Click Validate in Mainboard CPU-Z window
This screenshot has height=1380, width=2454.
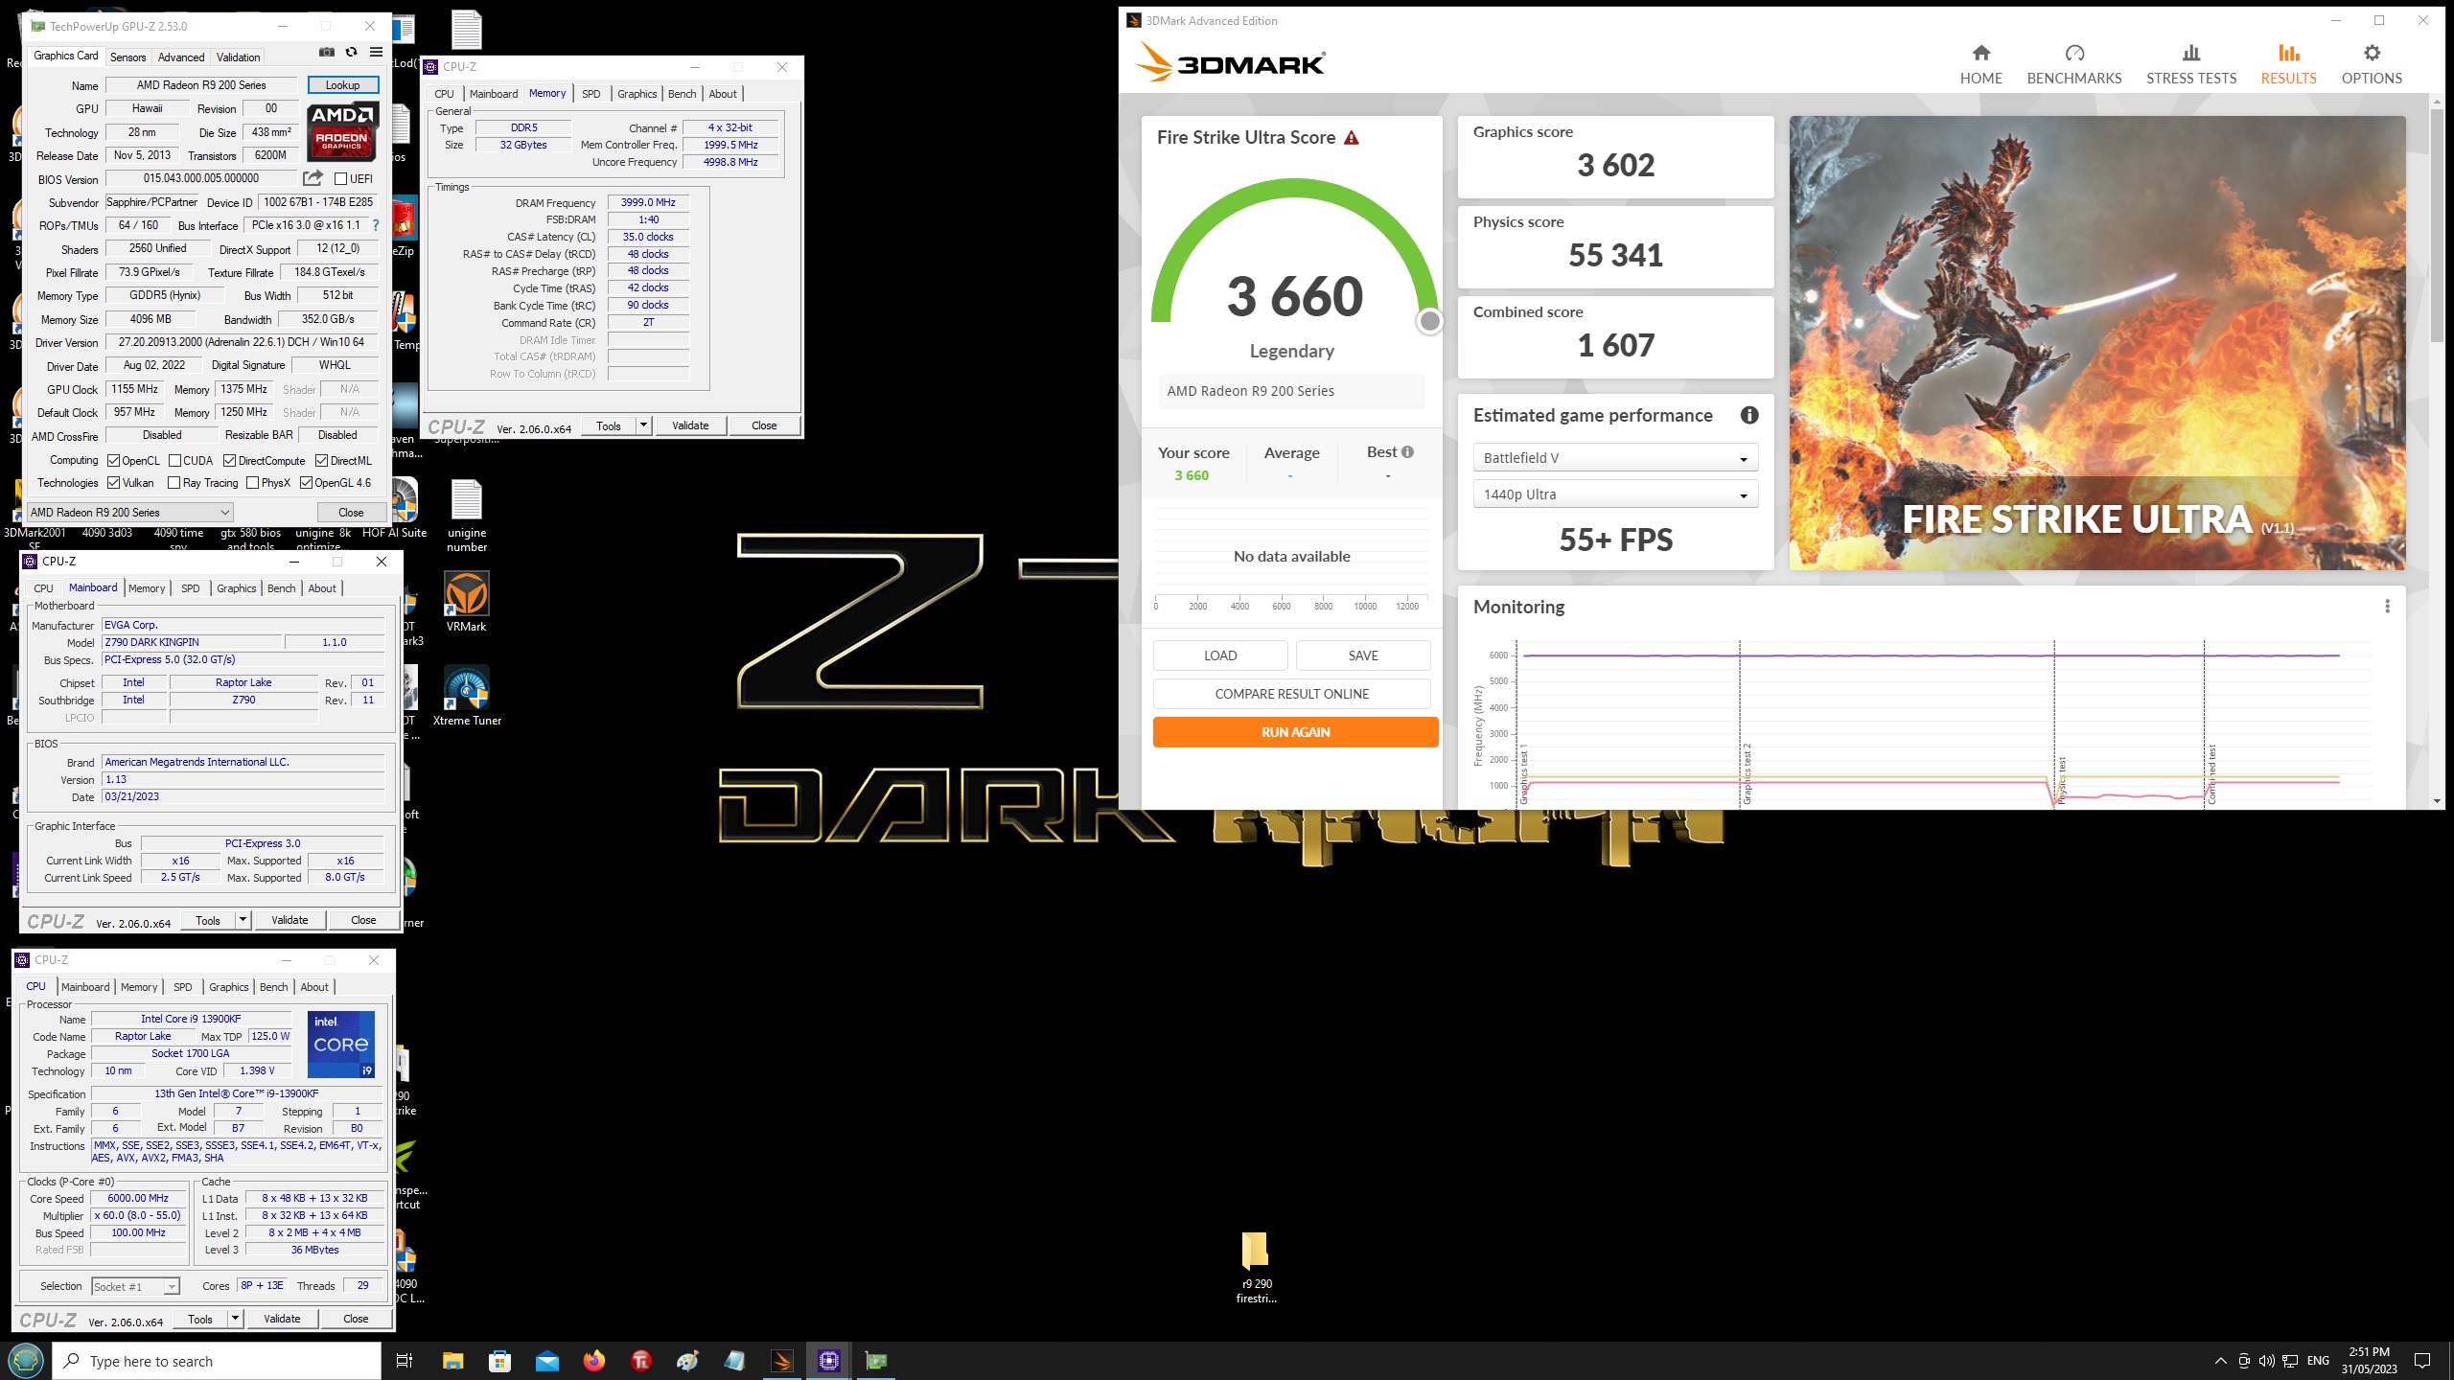click(289, 920)
